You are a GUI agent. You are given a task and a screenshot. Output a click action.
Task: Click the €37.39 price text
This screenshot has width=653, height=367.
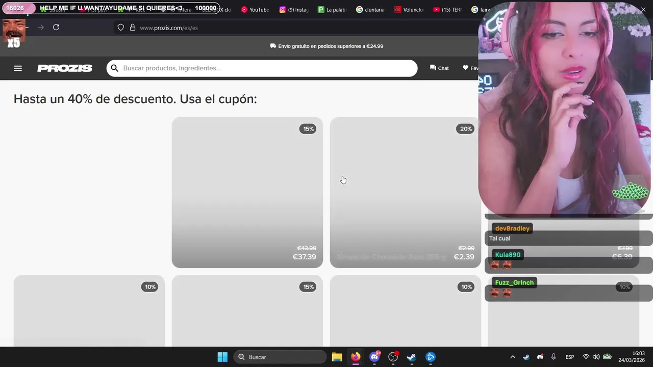click(x=305, y=257)
